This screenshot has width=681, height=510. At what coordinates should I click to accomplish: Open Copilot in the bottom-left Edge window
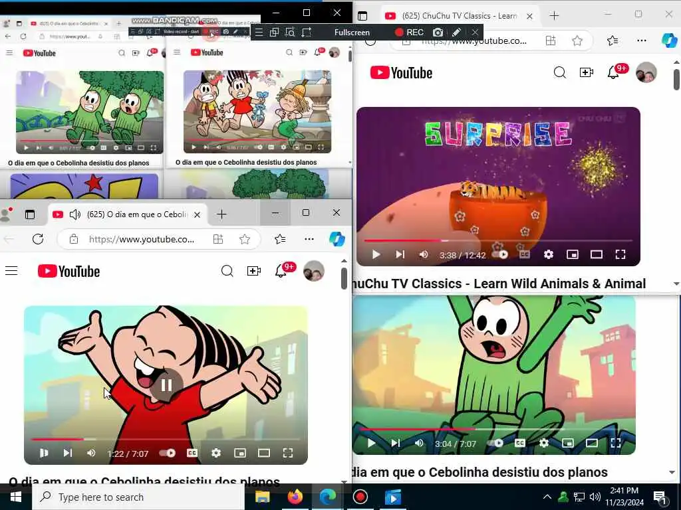click(337, 239)
